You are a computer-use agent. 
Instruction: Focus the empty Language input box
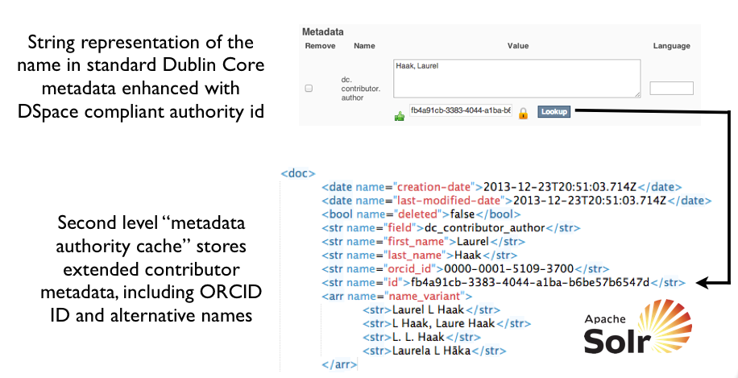671,89
